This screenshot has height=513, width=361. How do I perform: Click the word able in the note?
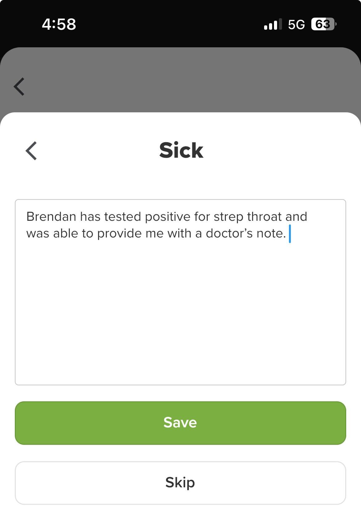(66, 233)
